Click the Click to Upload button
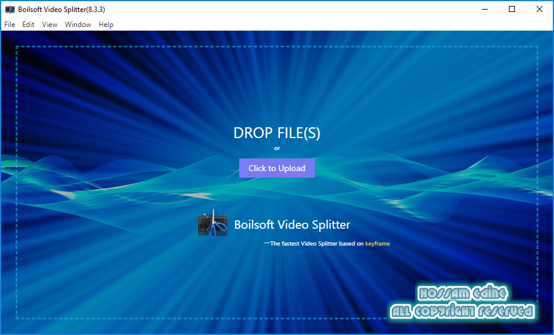 coord(276,168)
